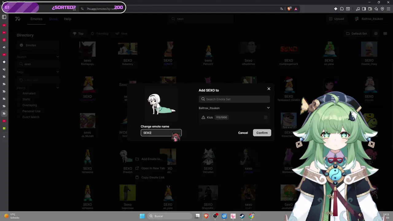The height and width of the screenshot is (221, 393).
Task: Click the top header sexo search box
Action: coord(201,19)
